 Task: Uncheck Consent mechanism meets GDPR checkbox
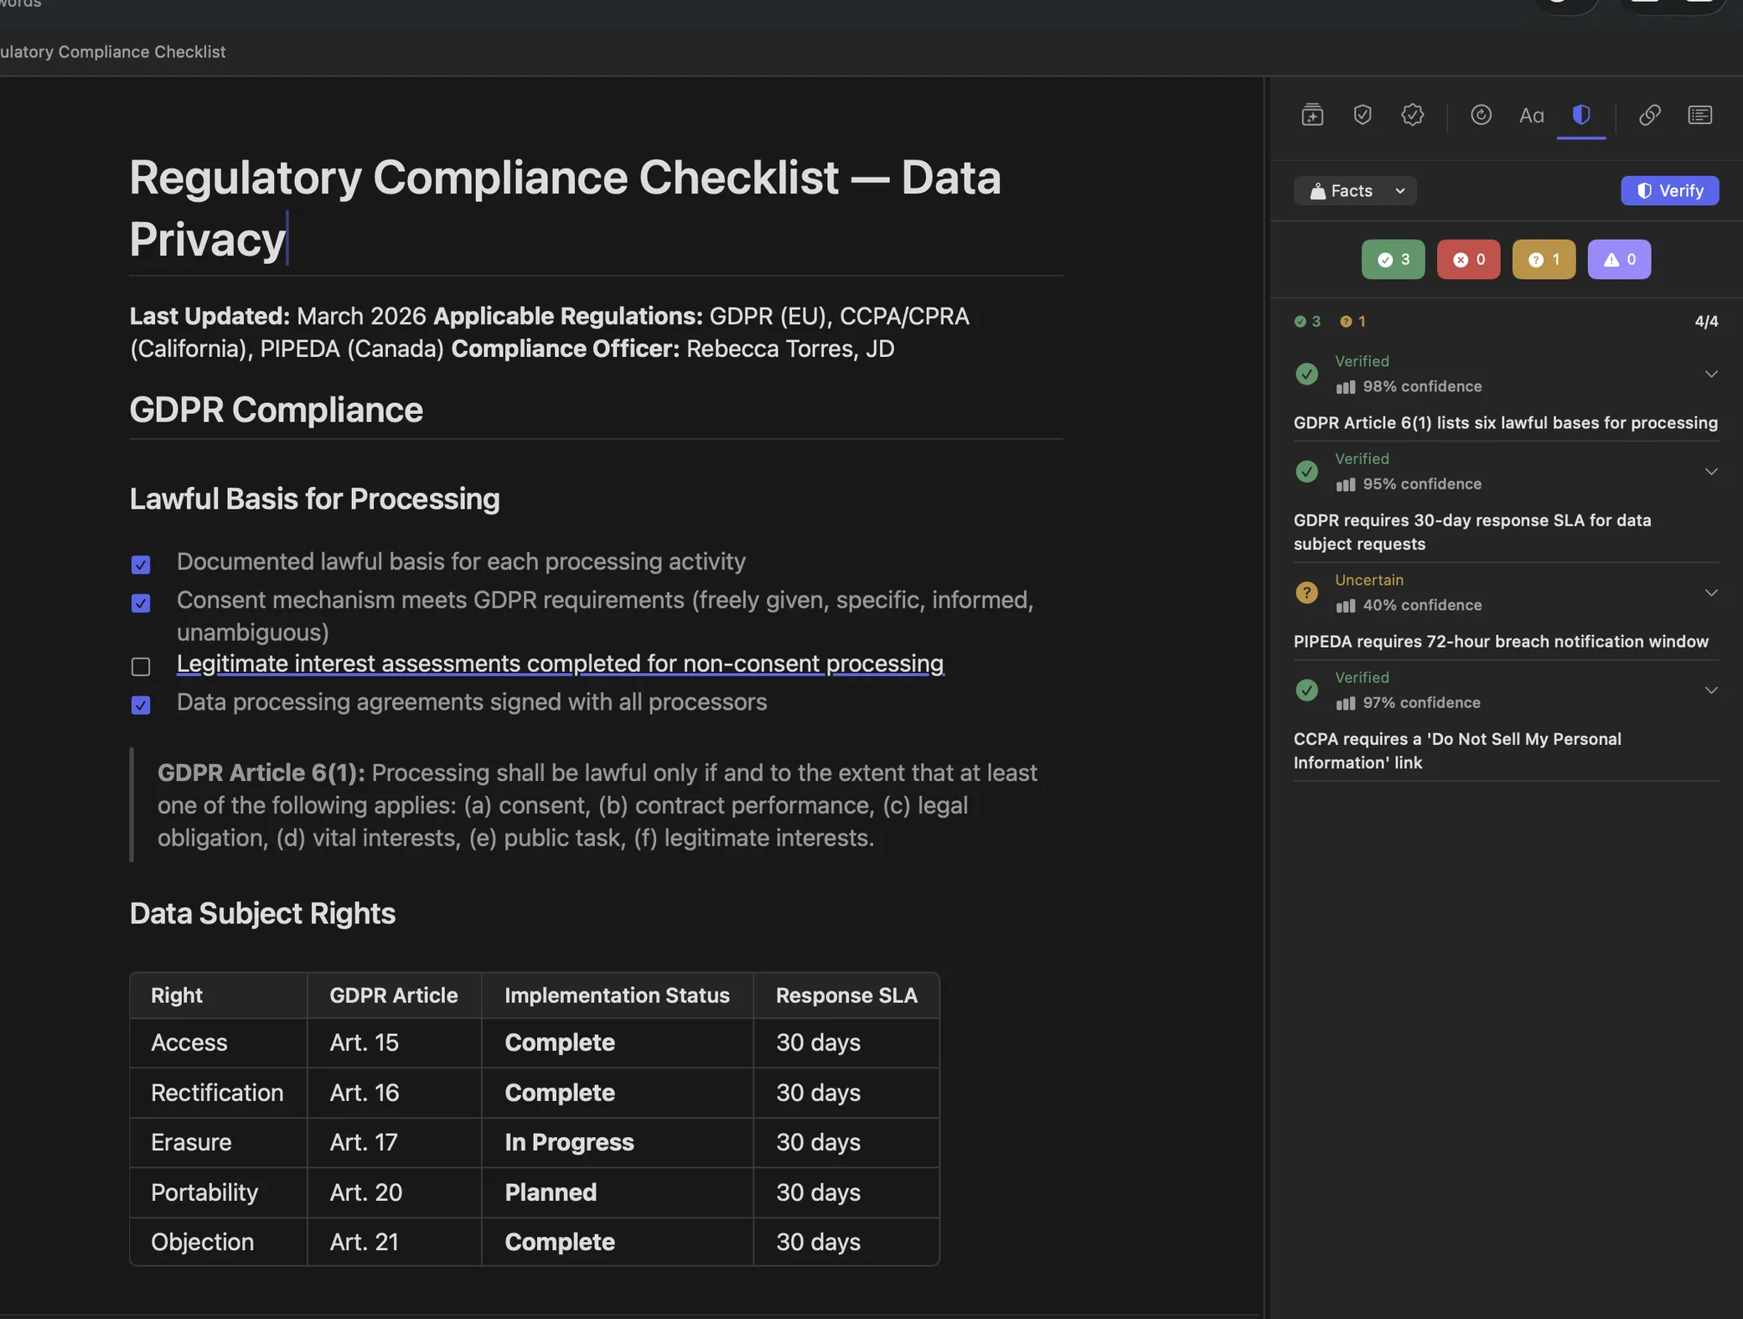click(141, 603)
